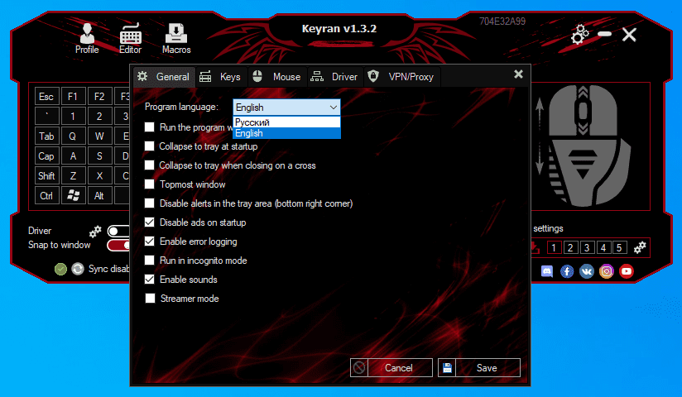Check Disable alerts in the tray area
The height and width of the screenshot is (397, 682).
coord(149,203)
